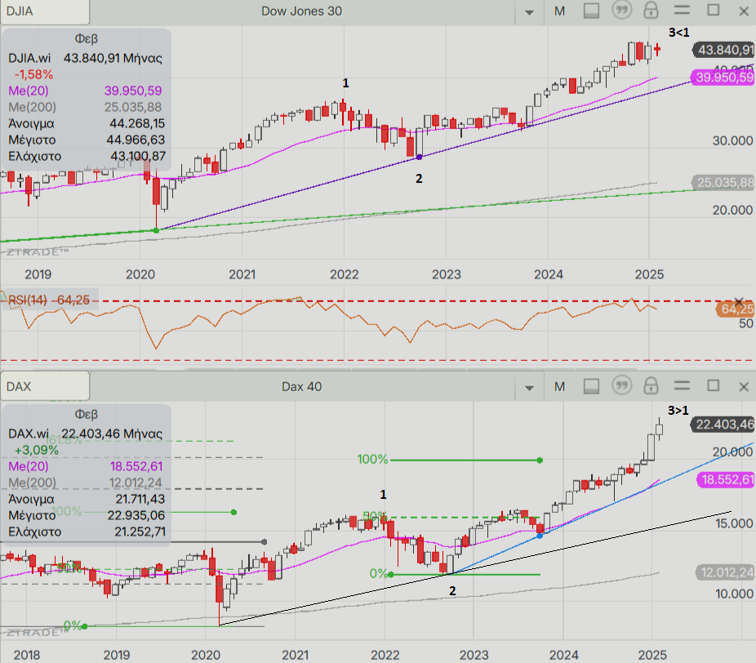
Task: Select the green trendline anchor at DJIA 2020 low
Action: pyautogui.click(x=156, y=230)
